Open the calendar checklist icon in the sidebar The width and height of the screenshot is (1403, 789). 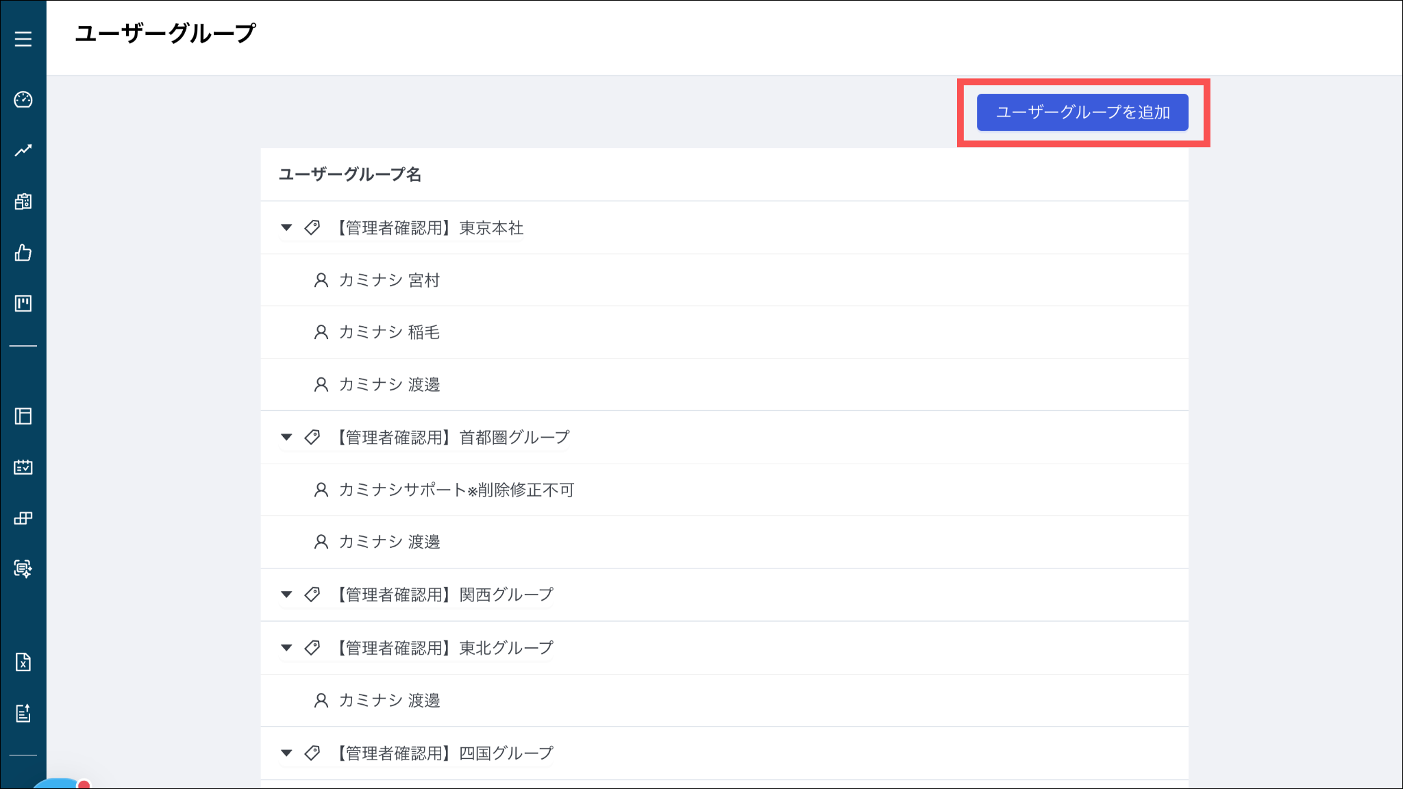point(23,467)
